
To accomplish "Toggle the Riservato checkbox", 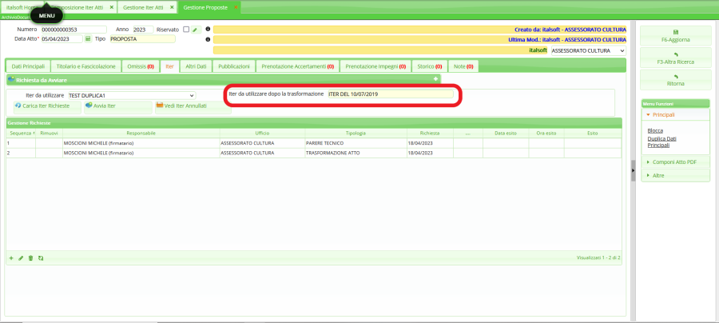I will (x=185, y=30).
